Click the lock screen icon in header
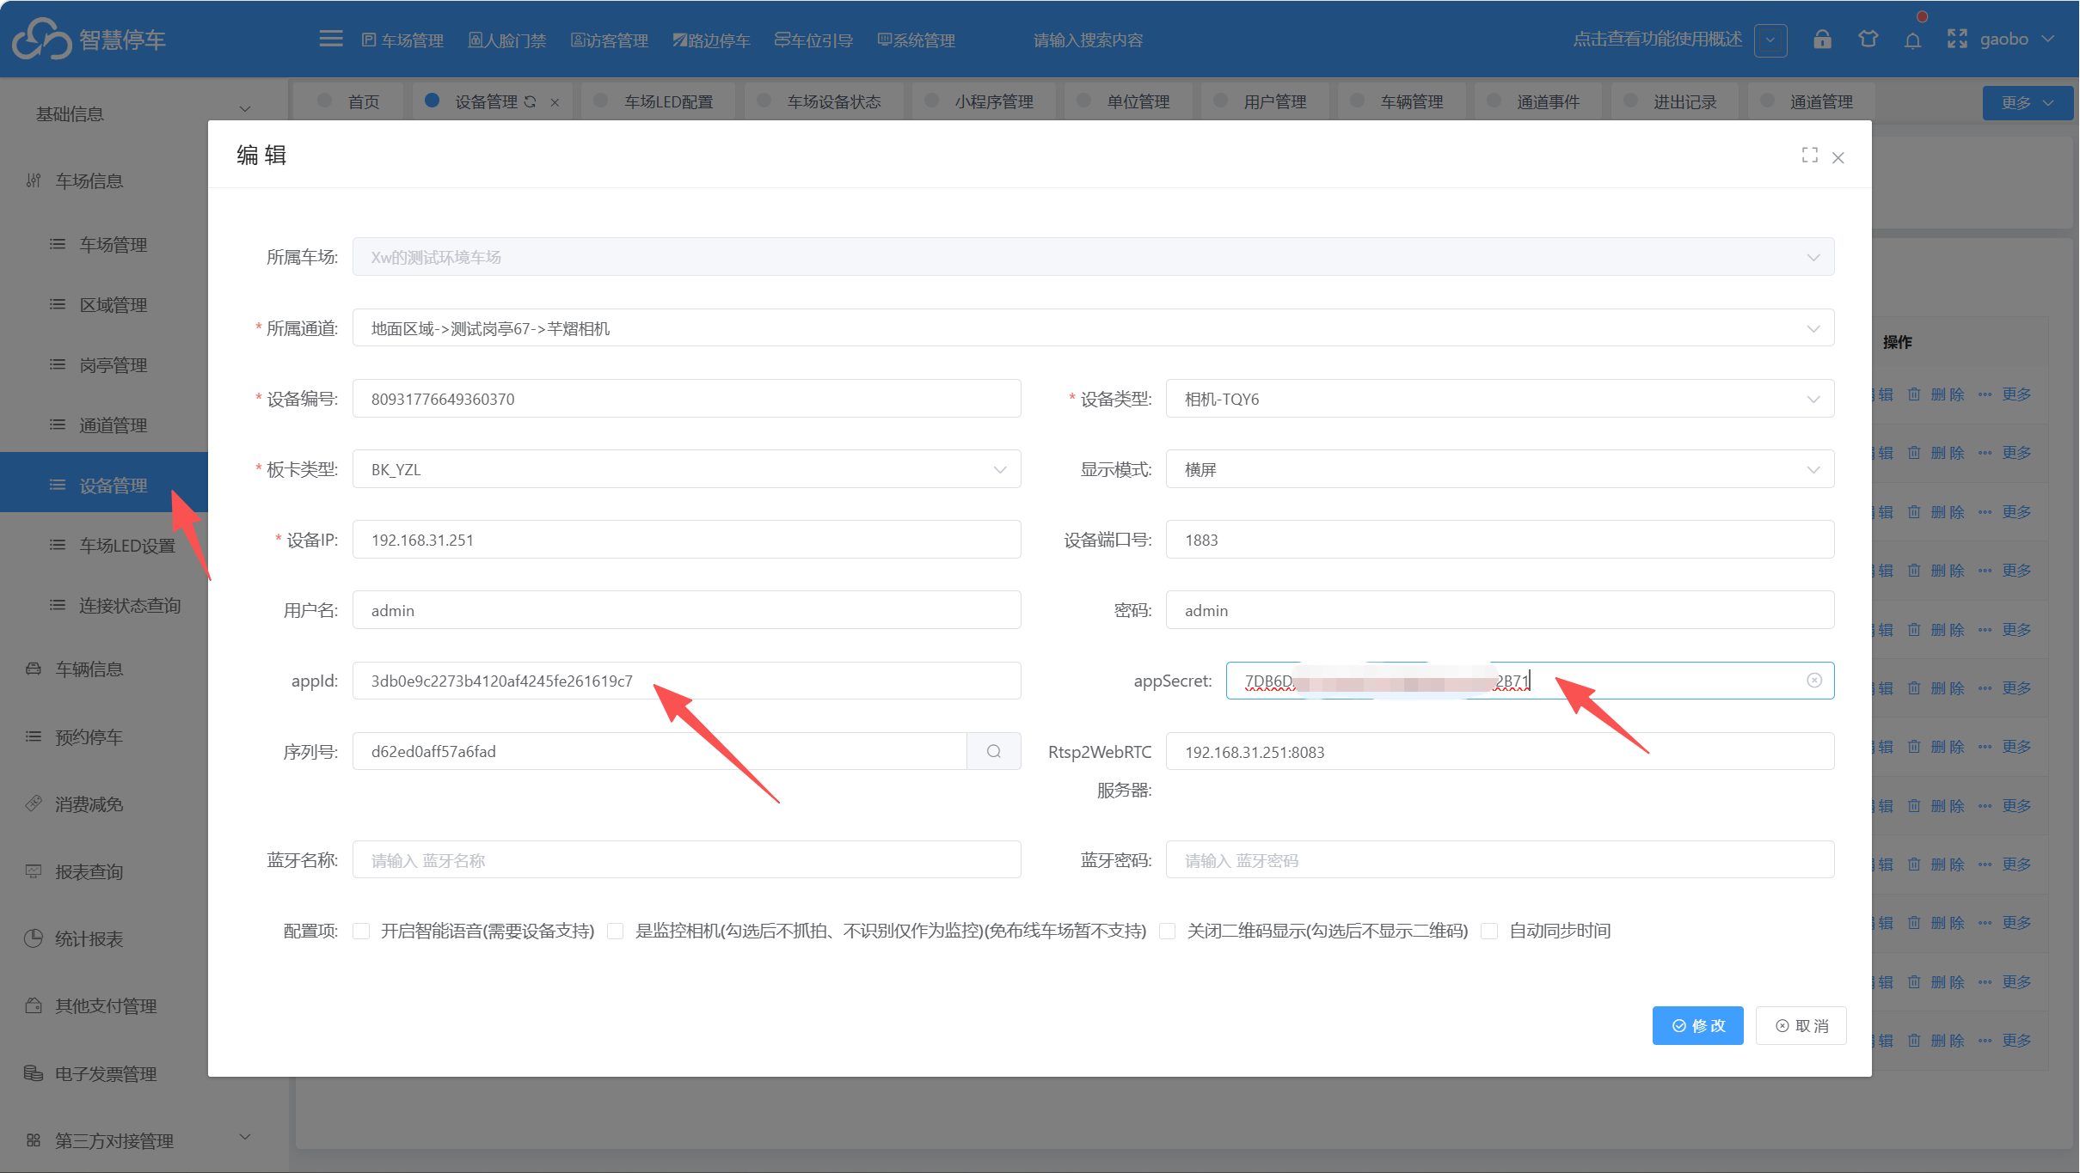The image size is (2080, 1173). click(1822, 40)
